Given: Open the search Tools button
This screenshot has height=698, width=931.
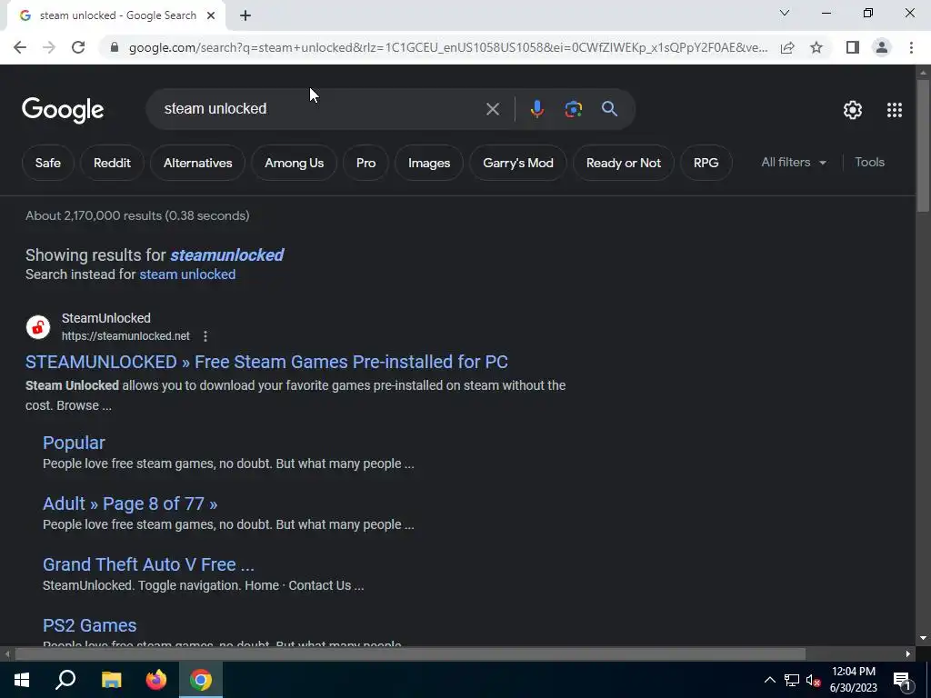Looking at the screenshot, I should point(869,162).
